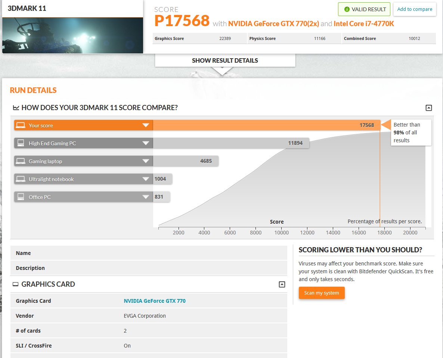The image size is (443, 358).
Task: Click the monitor icon next to GRAPHICS CARD heading
Action: pos(16,284)
